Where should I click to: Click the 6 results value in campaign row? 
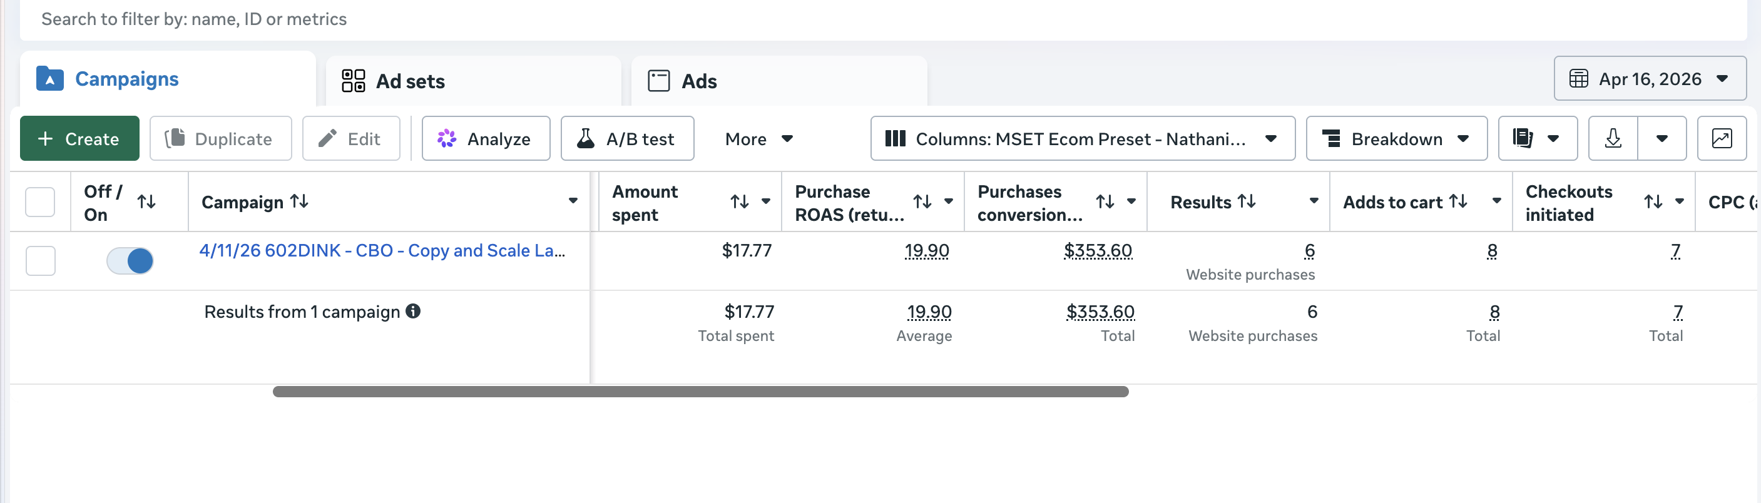click(x=1309, y=251)
